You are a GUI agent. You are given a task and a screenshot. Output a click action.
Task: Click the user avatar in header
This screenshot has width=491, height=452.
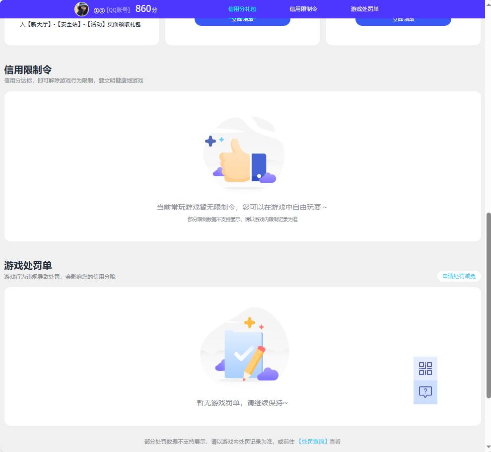[81, 9]
